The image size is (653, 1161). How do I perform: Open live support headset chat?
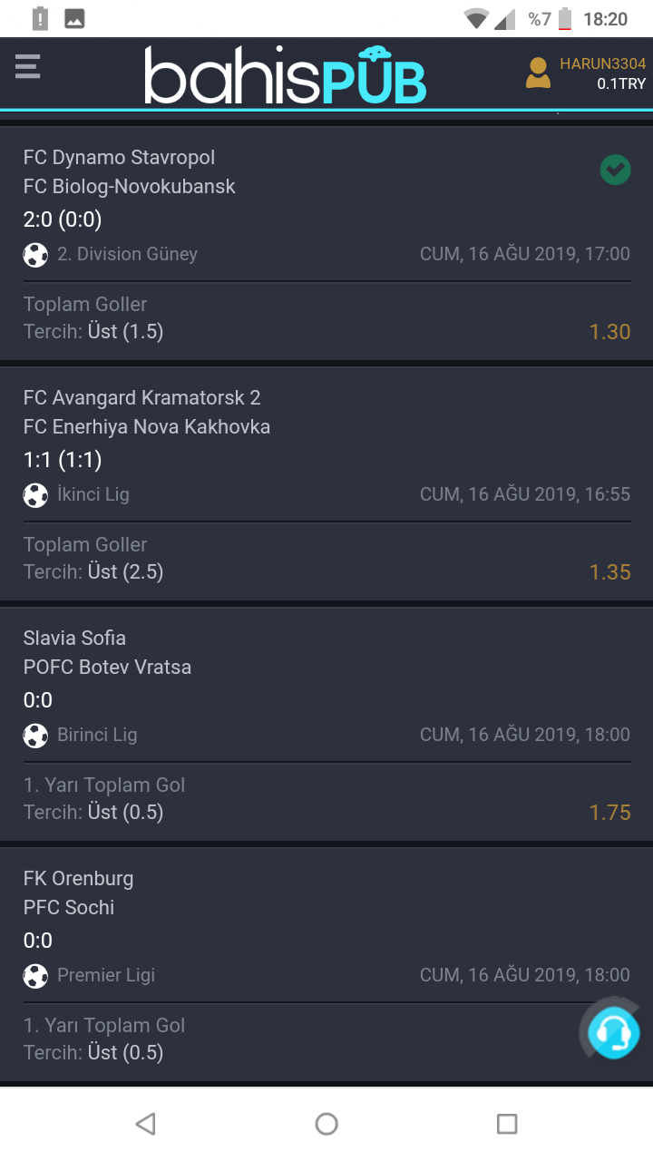613,1032
